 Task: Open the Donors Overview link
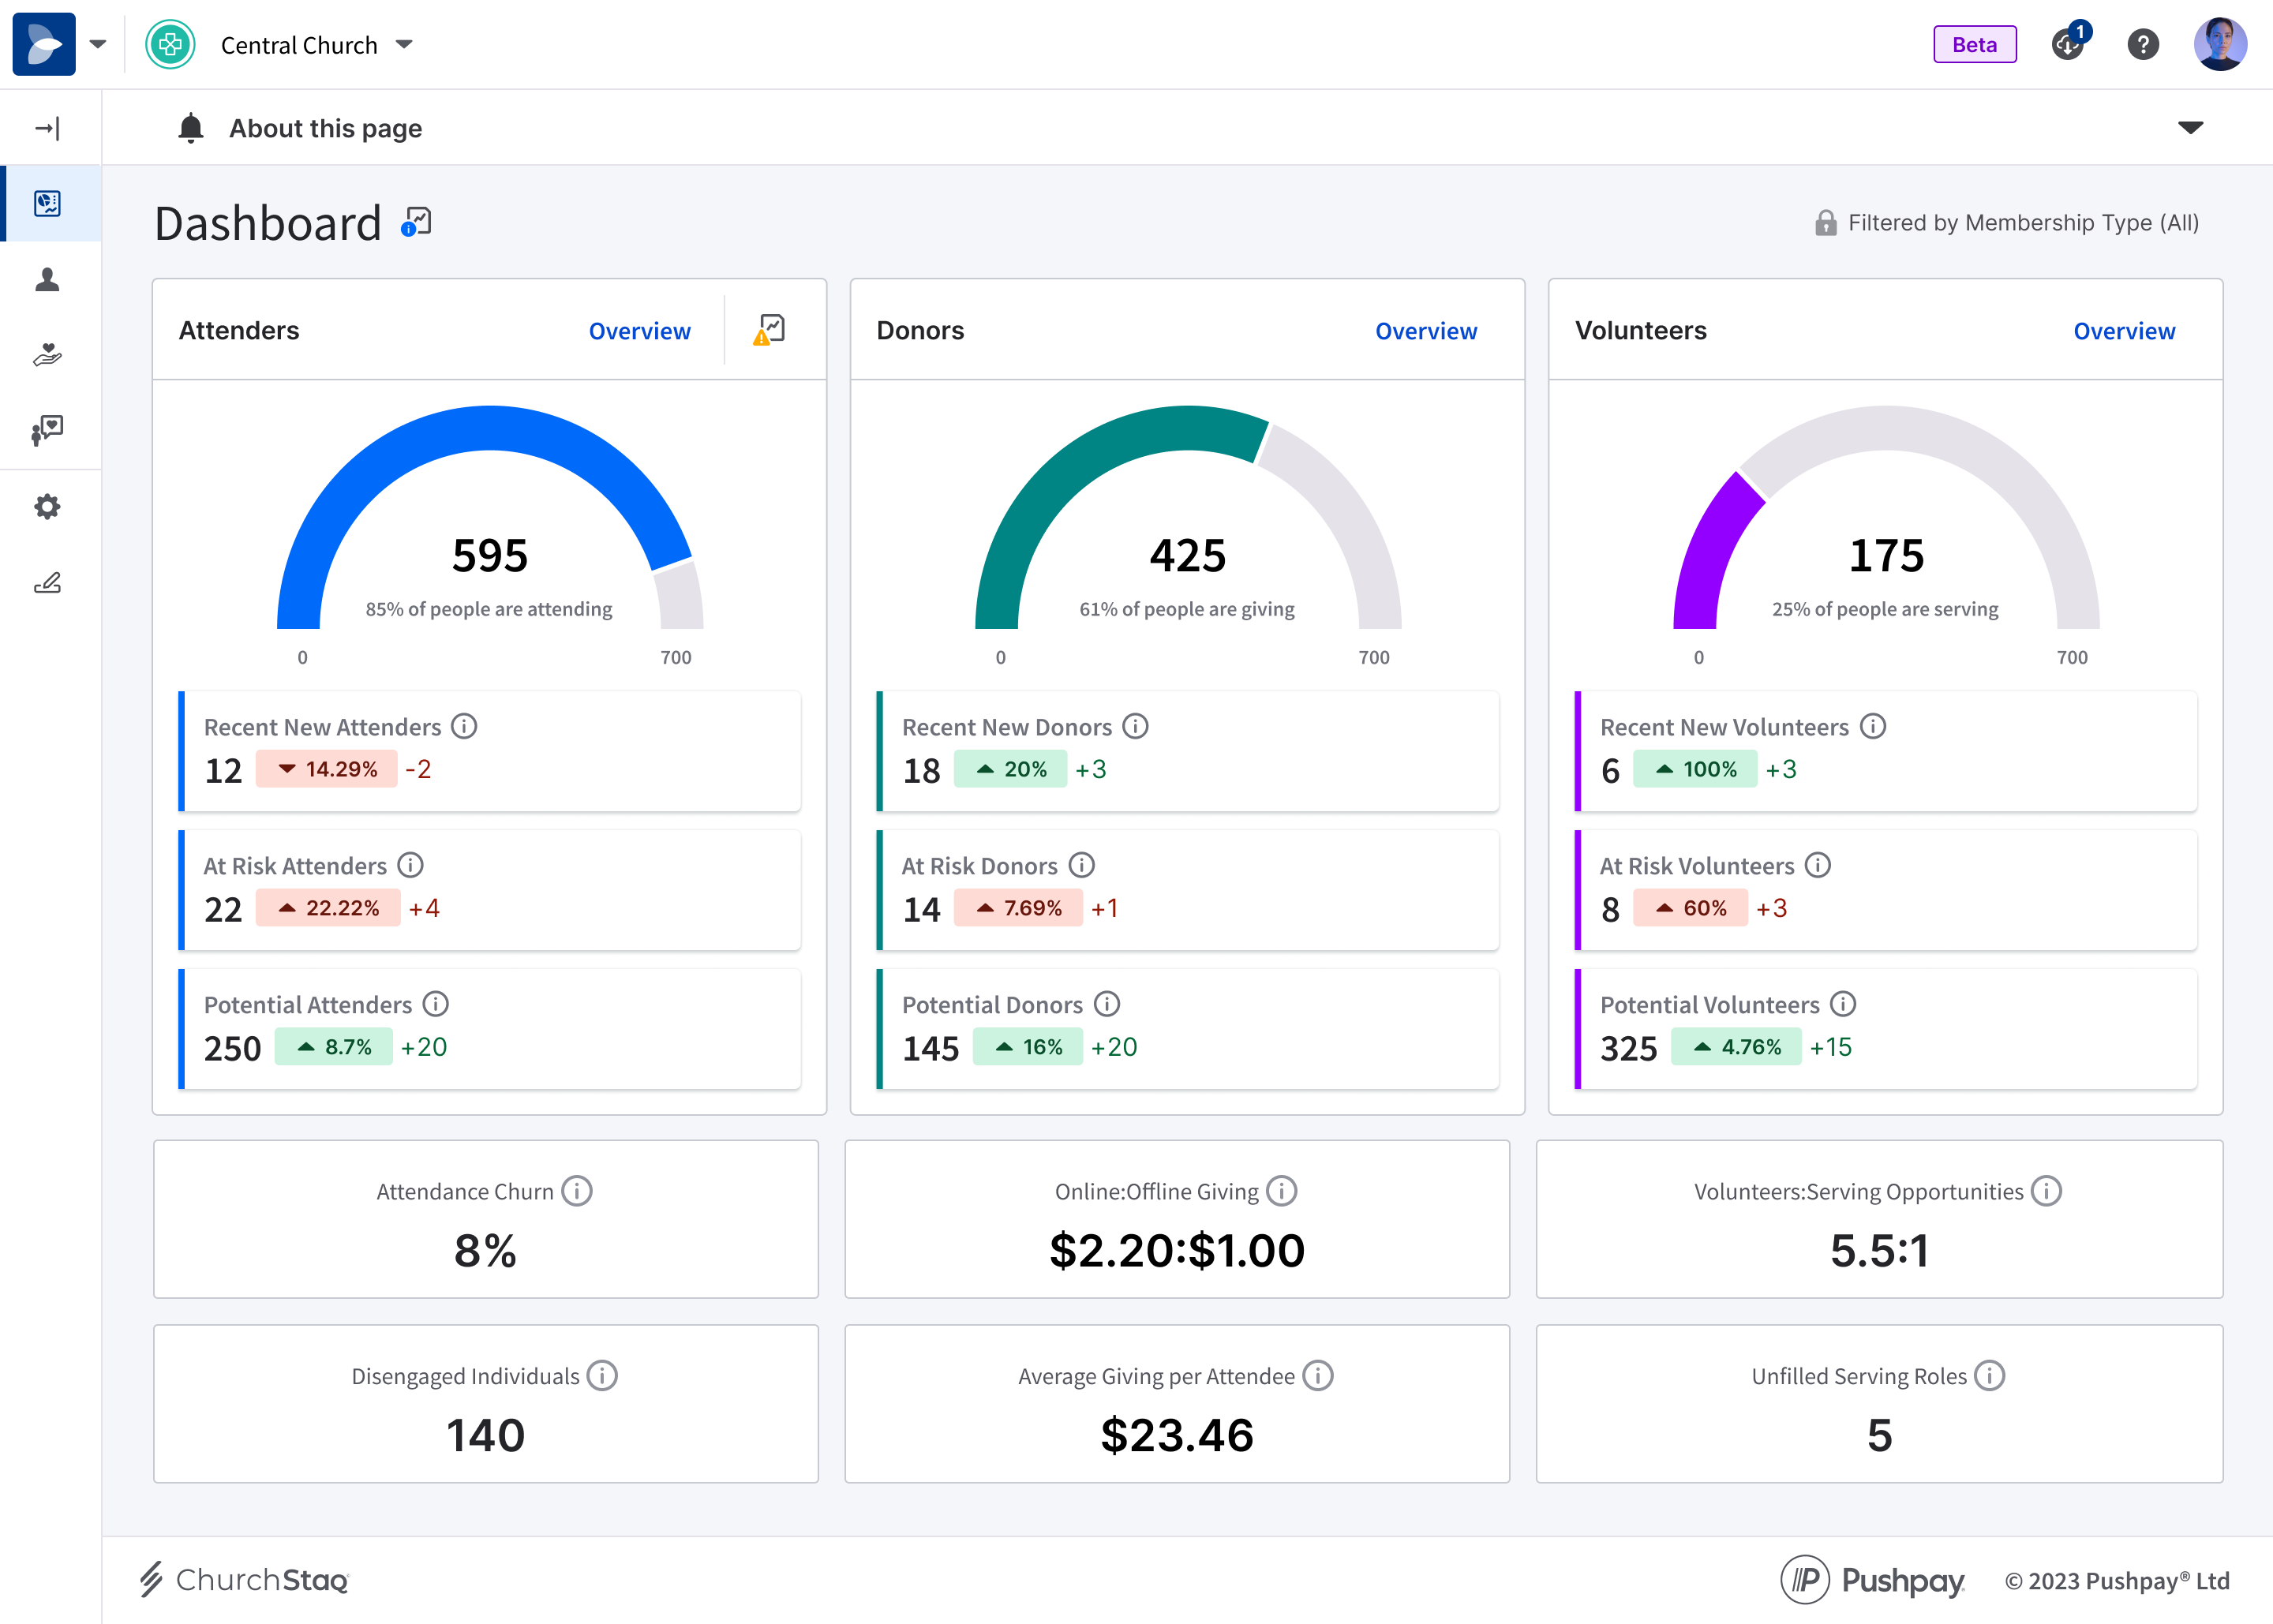click(x=1426, y=330)
